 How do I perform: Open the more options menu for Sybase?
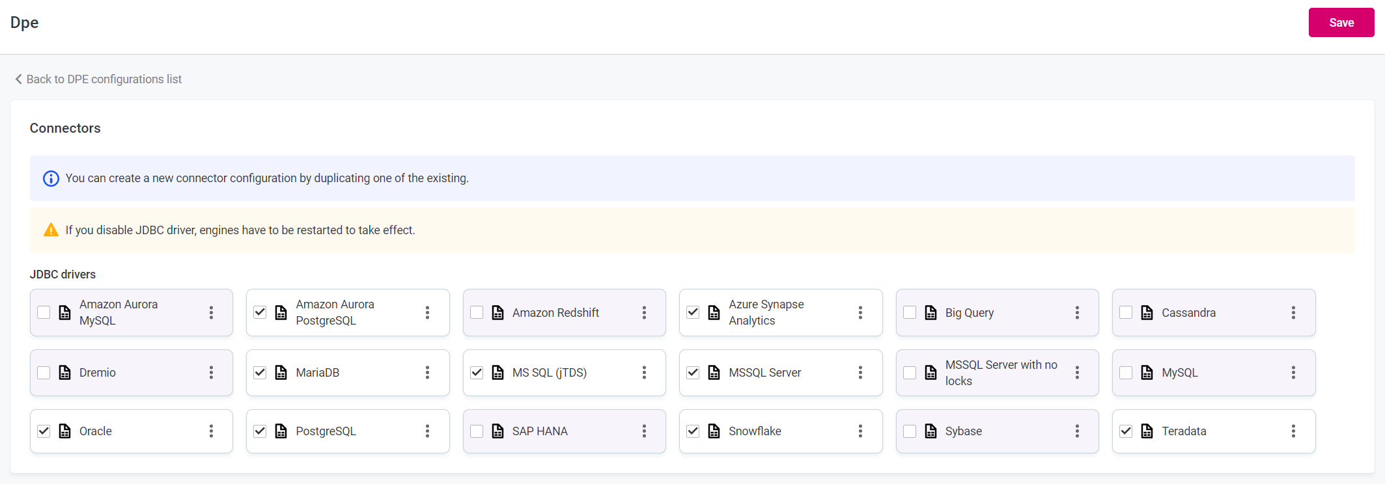(1077, 431)
